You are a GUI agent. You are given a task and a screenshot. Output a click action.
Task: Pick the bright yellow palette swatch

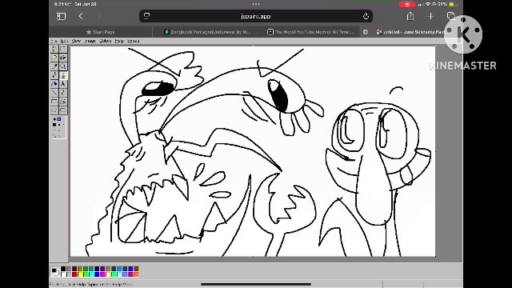[x=80, y=274]
